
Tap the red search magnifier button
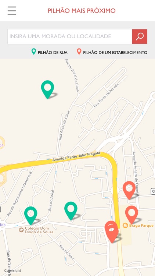tap(140, 36)
